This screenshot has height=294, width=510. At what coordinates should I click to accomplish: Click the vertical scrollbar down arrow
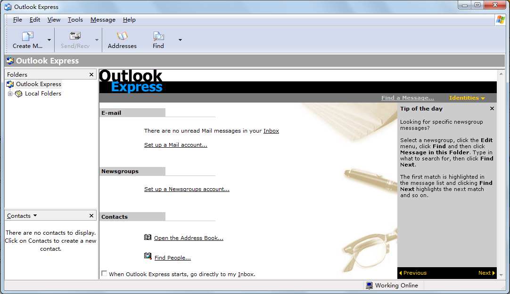point(501,275)
